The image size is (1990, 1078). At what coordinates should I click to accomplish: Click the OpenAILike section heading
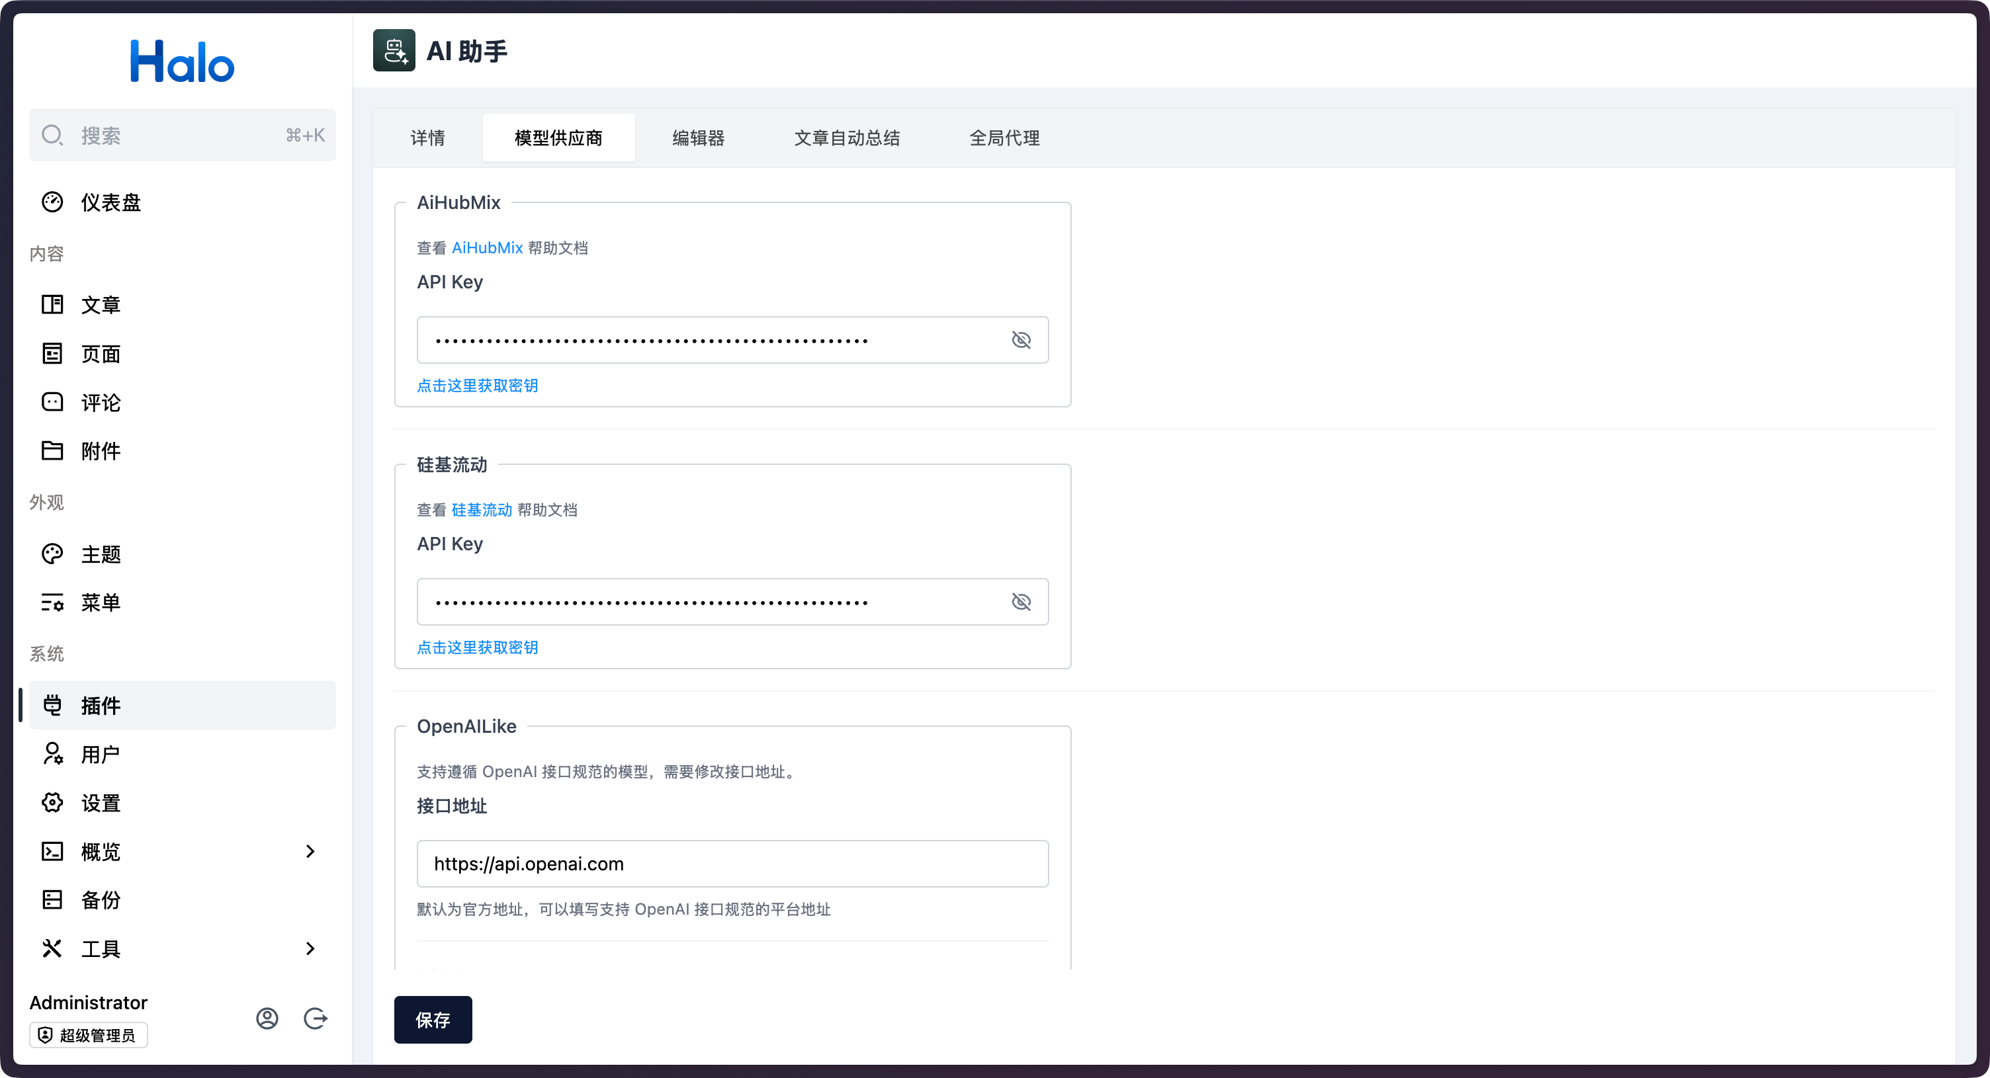(x=466, y=726)
